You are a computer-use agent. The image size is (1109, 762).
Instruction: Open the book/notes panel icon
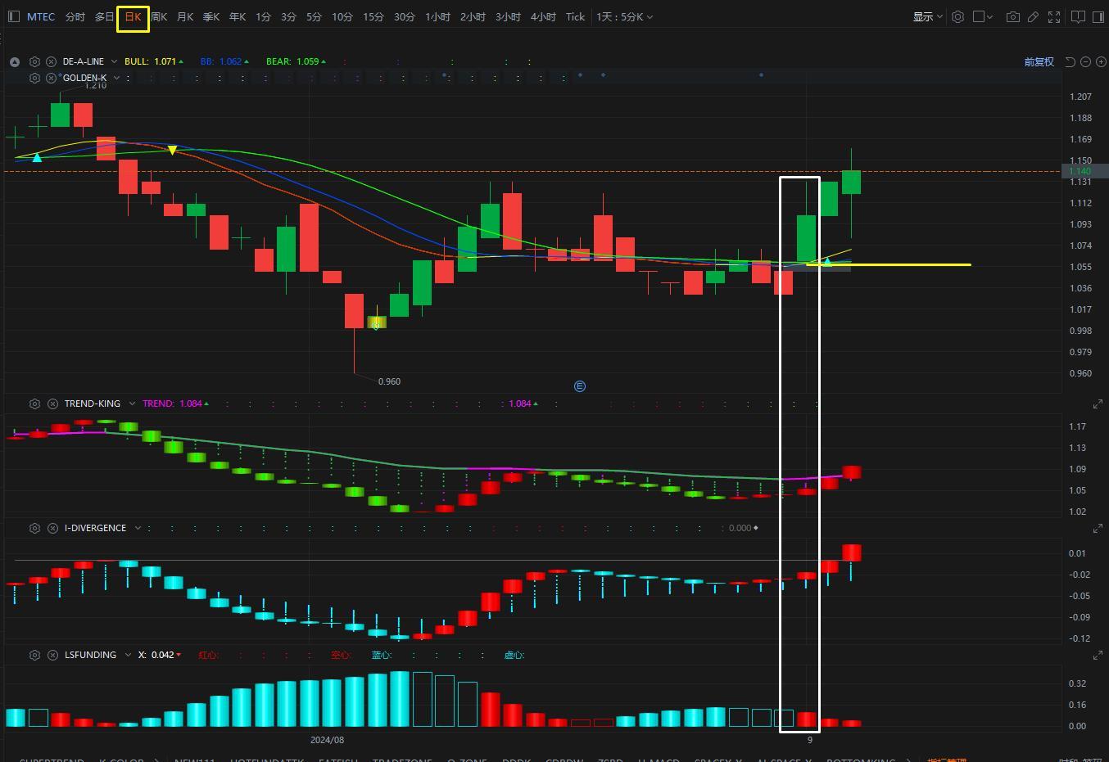tap(1079, 16)
